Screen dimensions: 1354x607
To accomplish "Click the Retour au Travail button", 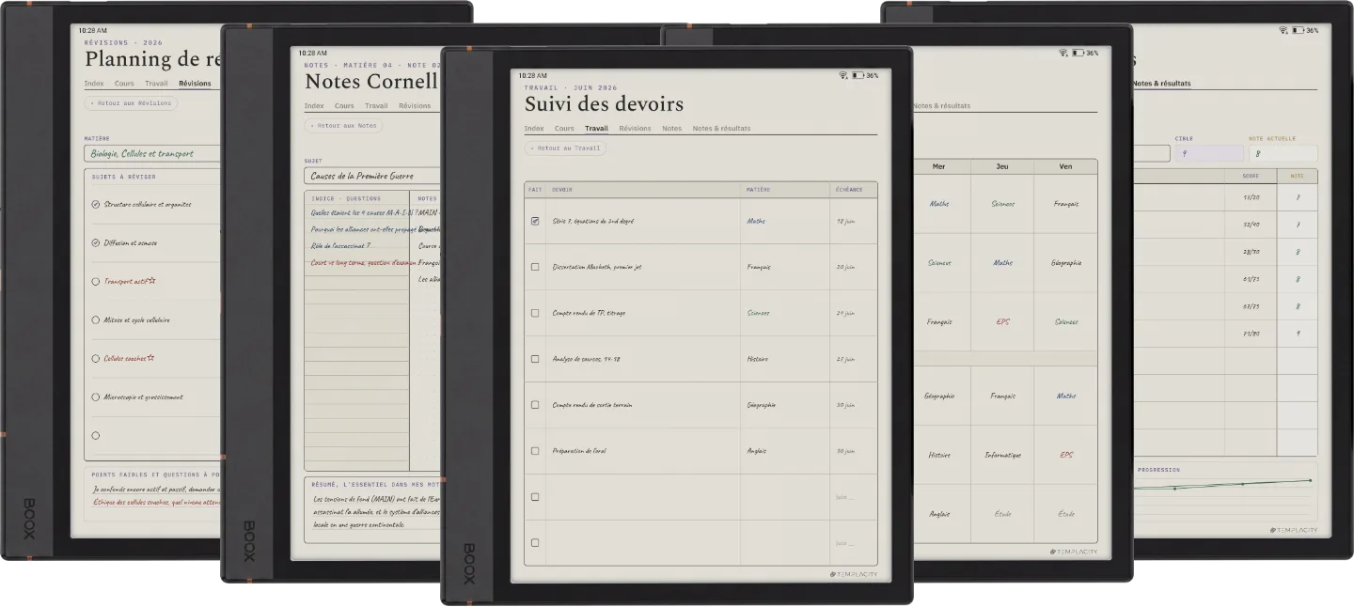I will pos(565,148).
